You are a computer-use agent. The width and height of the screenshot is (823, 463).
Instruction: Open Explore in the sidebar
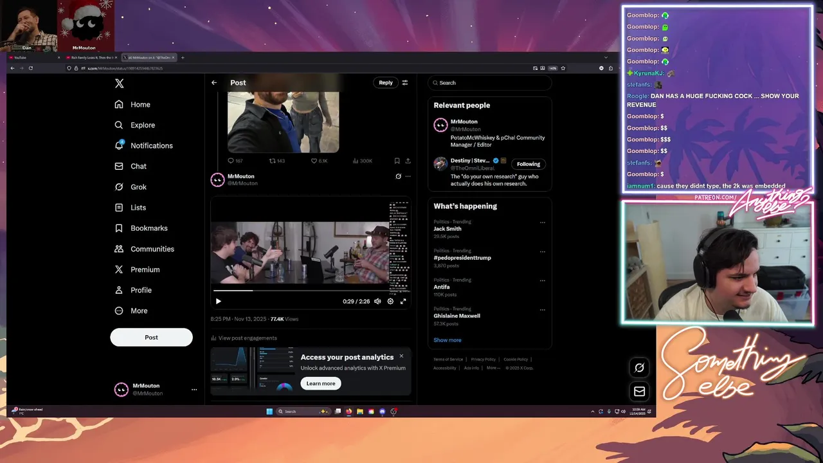click(x=134, y=125)
